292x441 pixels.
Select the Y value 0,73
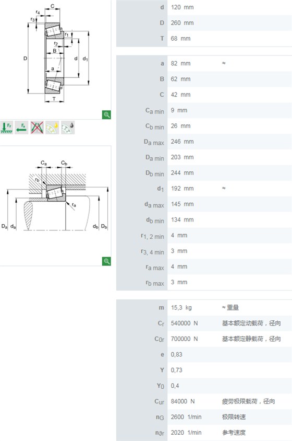click(x=177, y=370)
